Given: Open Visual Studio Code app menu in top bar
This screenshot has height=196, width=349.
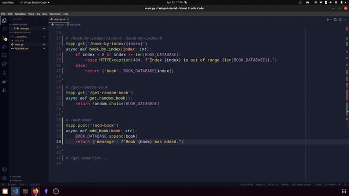Looking at the screenshot, I should coord(34,2).
